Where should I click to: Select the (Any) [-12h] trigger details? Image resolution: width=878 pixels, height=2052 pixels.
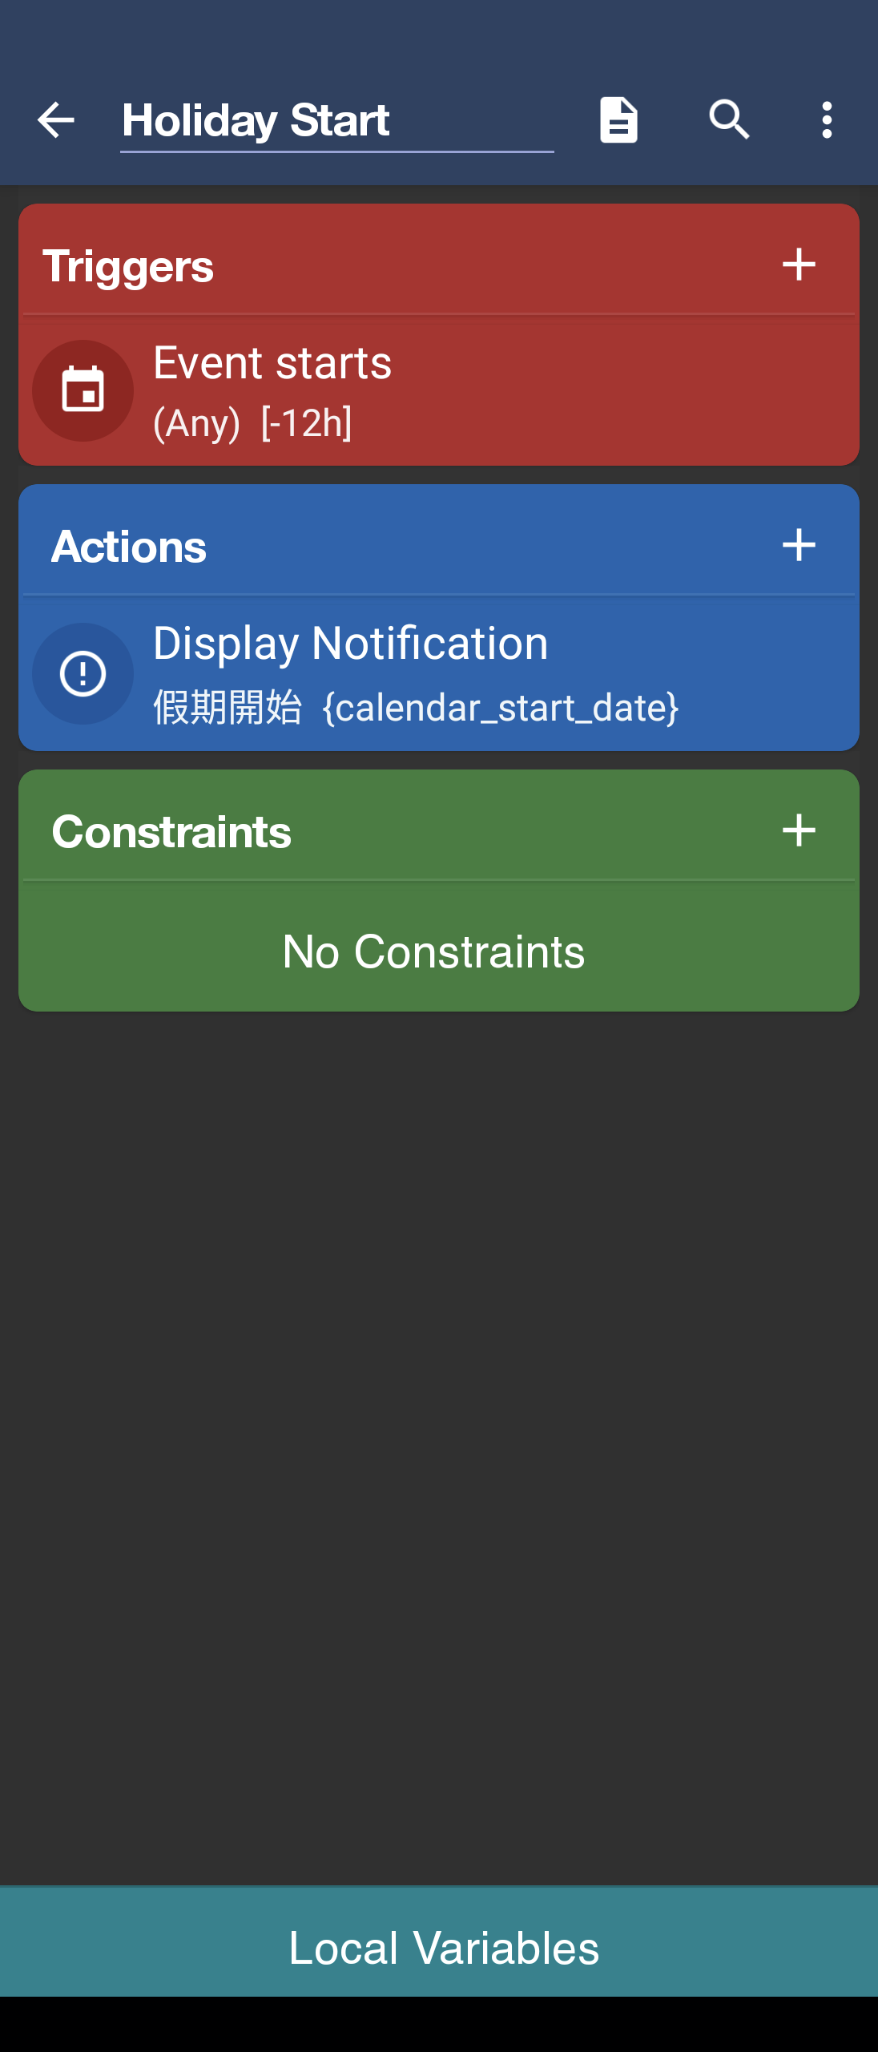pos(252,422)
